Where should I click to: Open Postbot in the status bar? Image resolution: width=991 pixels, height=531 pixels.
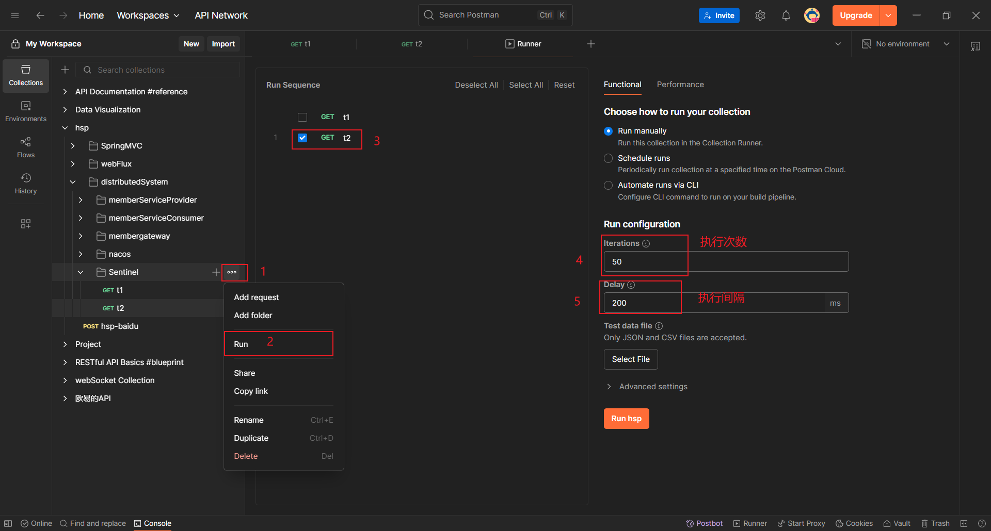coord(704,523)
